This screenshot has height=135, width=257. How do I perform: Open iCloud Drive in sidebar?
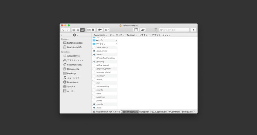click(72, 56)
